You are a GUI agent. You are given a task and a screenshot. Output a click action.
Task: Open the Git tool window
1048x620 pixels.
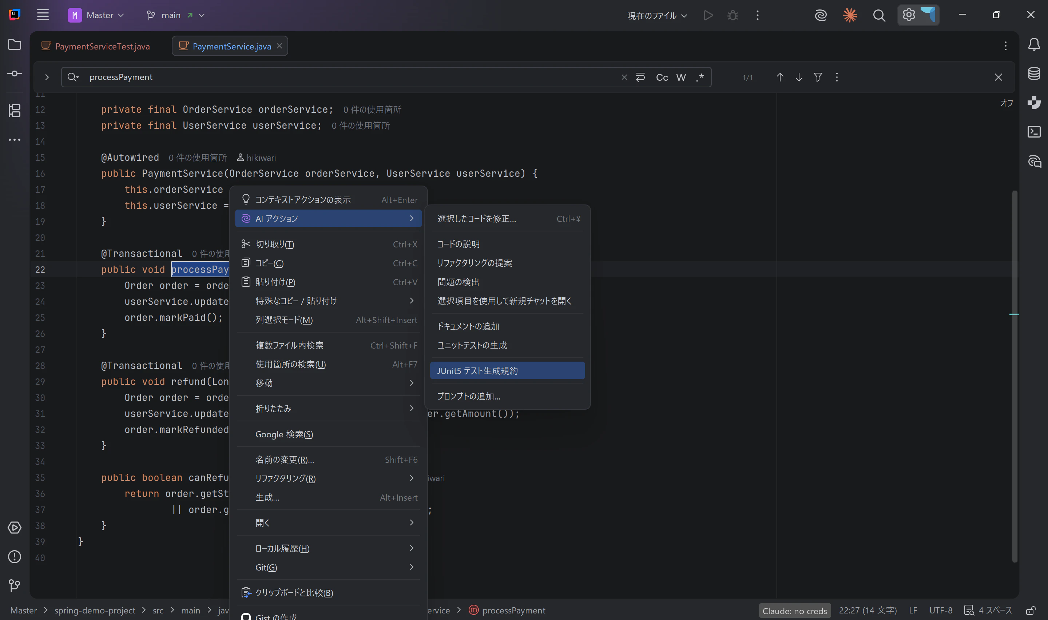15,585
